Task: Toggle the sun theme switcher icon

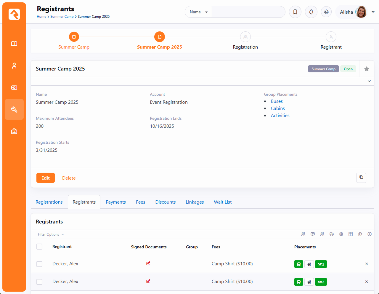Action: 326,12
